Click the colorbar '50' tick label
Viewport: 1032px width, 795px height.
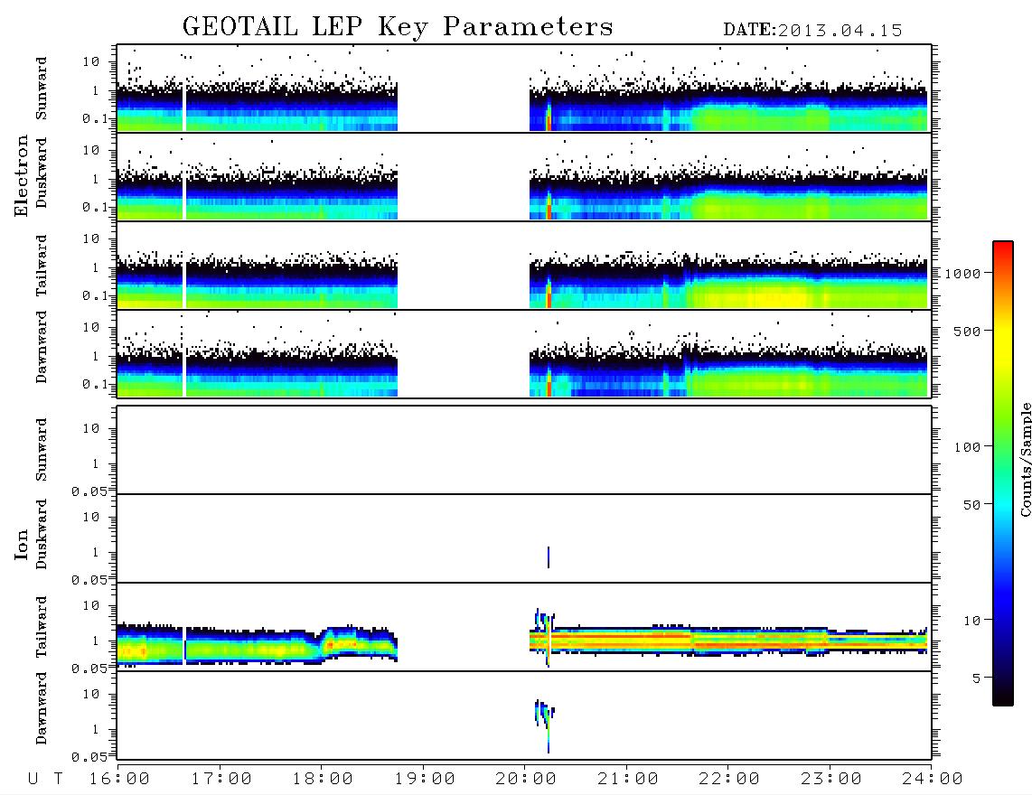coord(972,505)
